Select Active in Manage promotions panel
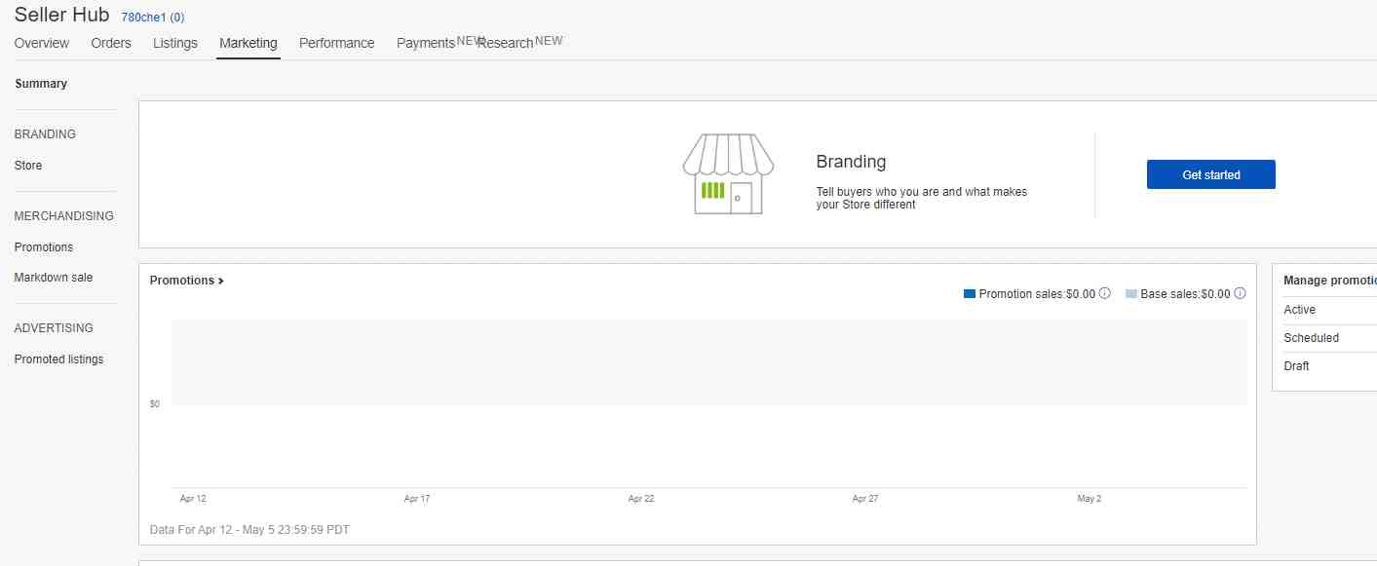Screen dimensions: 1377x566 1300,310
